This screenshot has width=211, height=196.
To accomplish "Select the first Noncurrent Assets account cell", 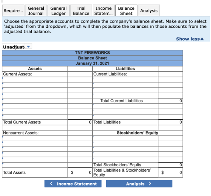I will click(x=35, y=138).
